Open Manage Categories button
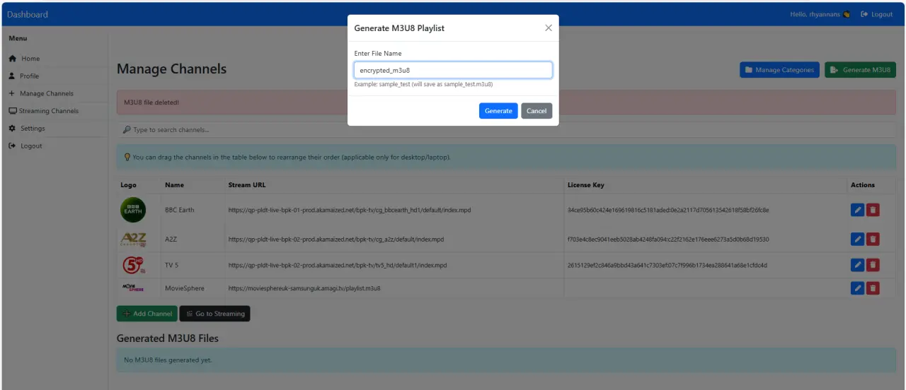The width and height of the screenshot is (906, 390). (x=779, y=70)
